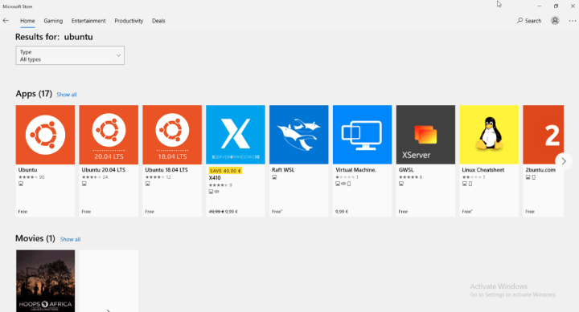This screenshot has height=312, width=579.
Task: Open the Ubuntu app tile icon
Action: pyautogui.click(x=45, y=135)
